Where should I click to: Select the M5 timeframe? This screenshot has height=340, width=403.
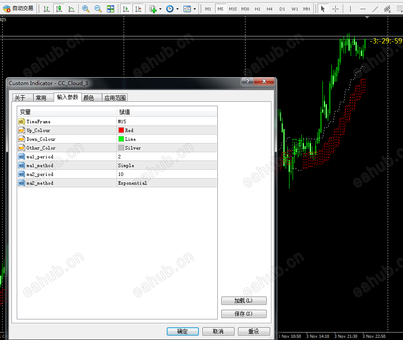[x=220, y=9]
